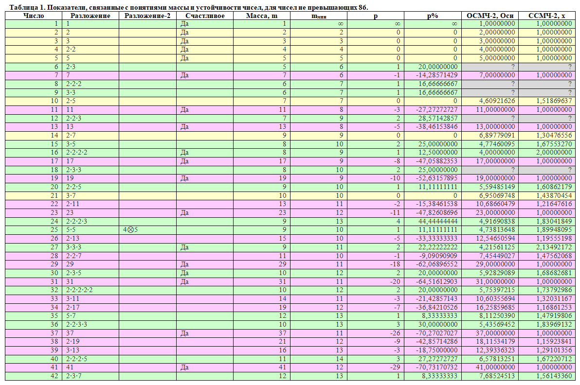Select the value "-70,73170732"
This screenshot has height=385, width=580.
click(437, 367)
